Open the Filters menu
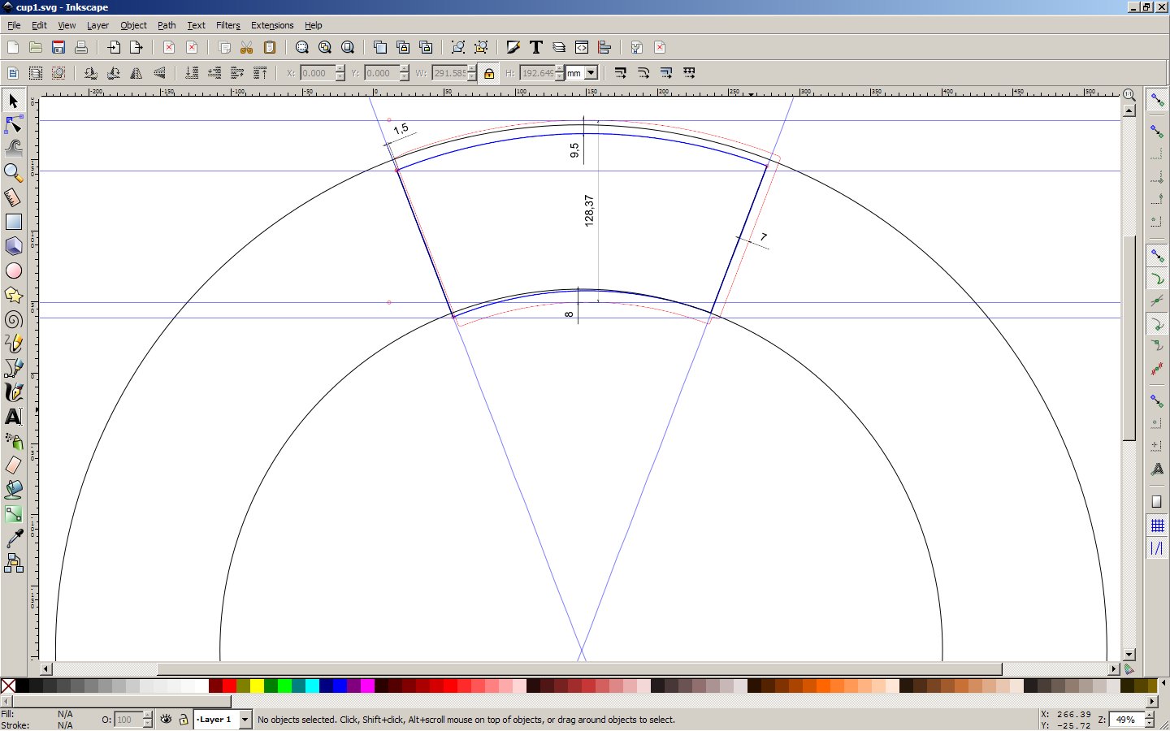The width and height of the screenshot is (1170, 731). (227, 25)
